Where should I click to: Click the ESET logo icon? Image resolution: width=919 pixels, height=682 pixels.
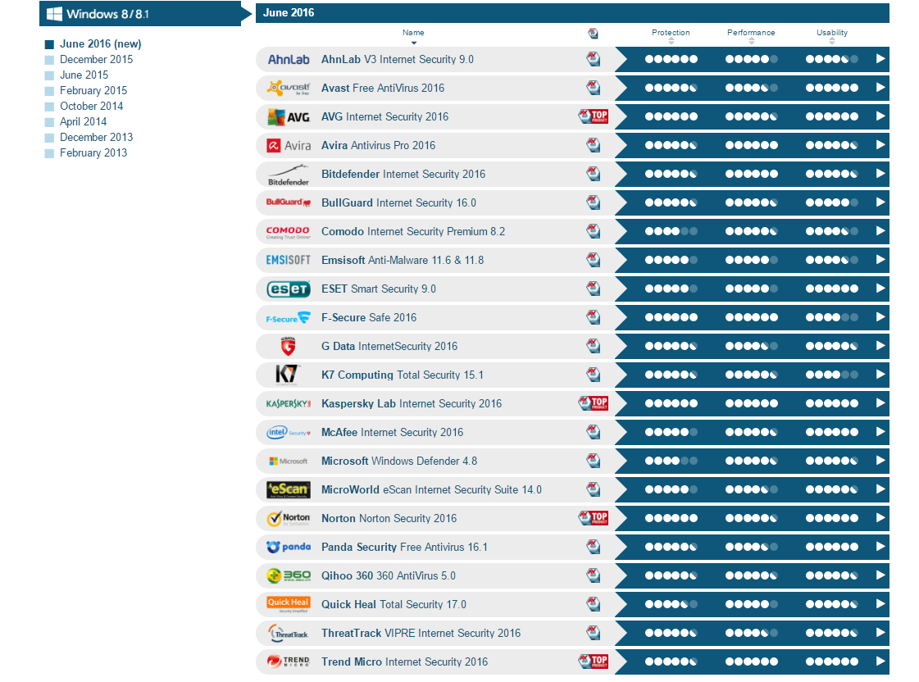(x=289, y=289)
